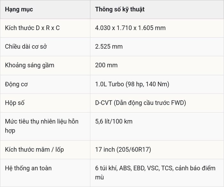The width and height of the screenshot is (224, 187).
Task: Select the "4.030 x 1.710 x 1.605 mm" value
Action: click(x=130, y=28)
